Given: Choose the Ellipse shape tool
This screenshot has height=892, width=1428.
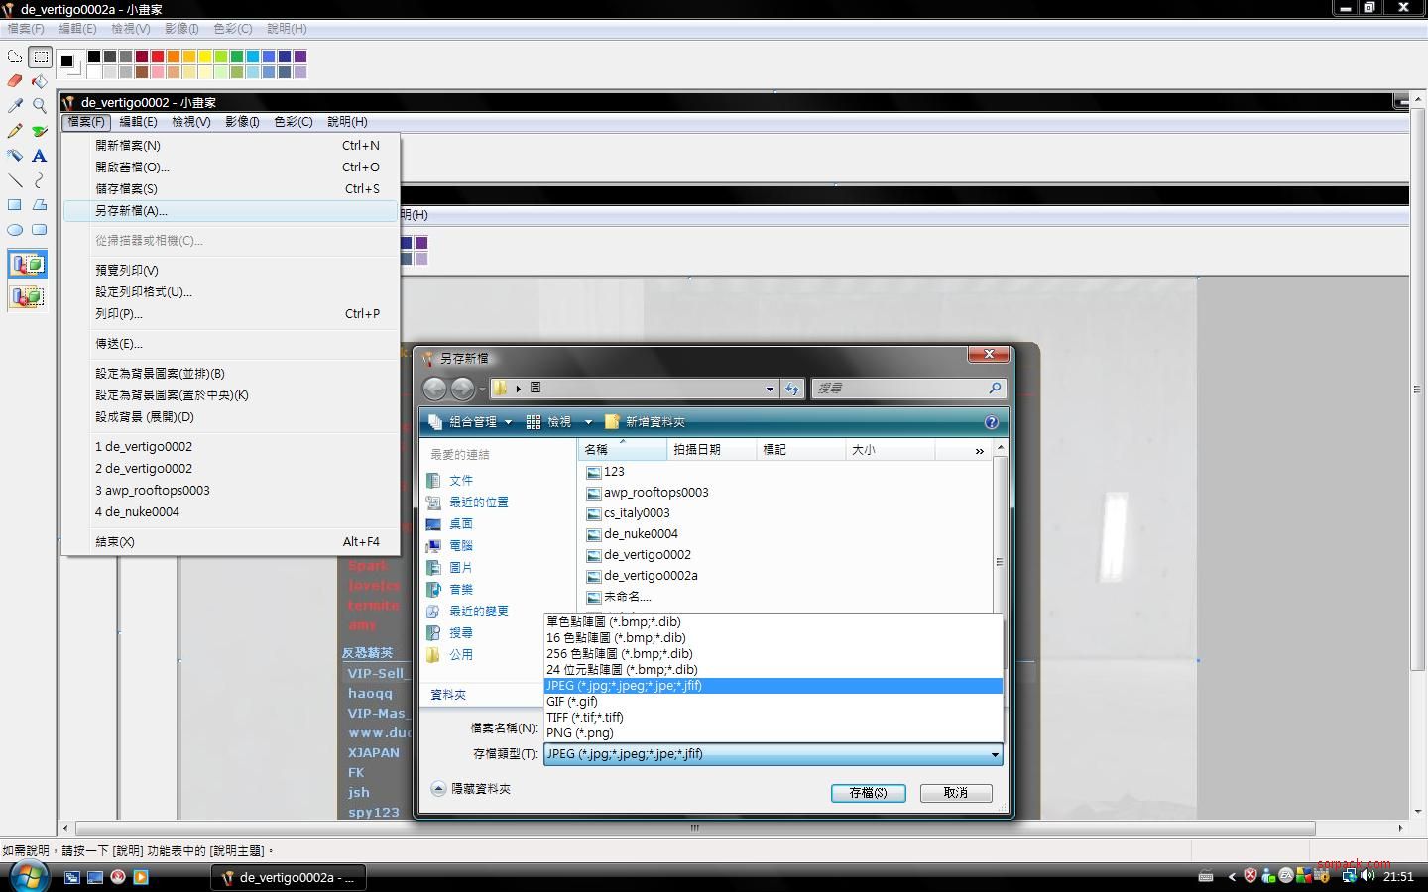Looking at the screenshot, I should 15,230.
